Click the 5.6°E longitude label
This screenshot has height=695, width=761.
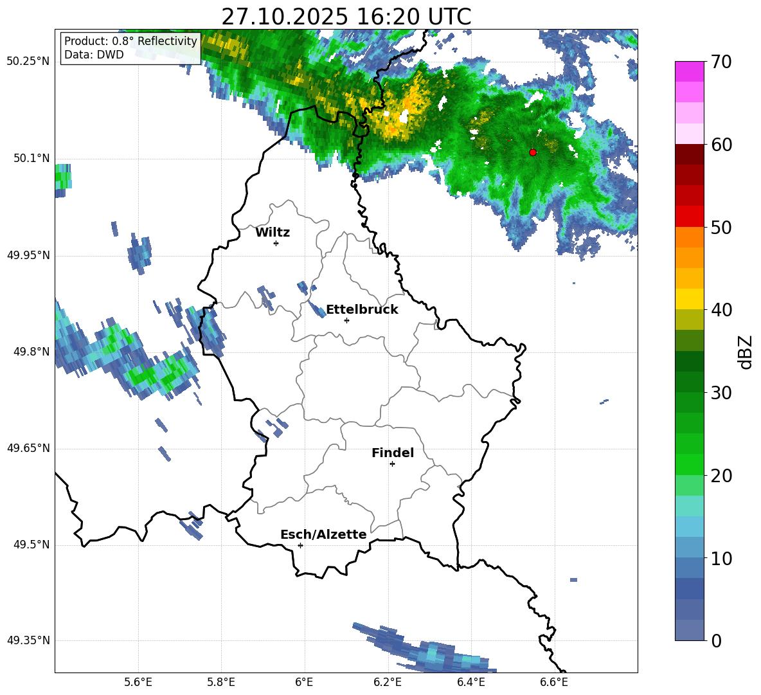[138, 682]
